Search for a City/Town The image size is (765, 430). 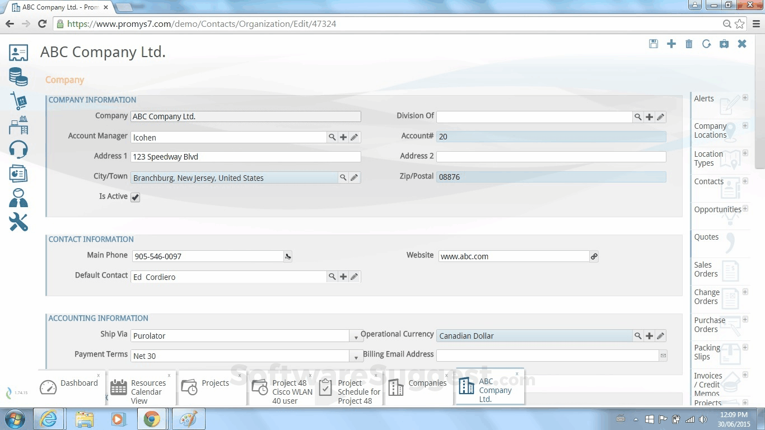click(x=343, y=177)
